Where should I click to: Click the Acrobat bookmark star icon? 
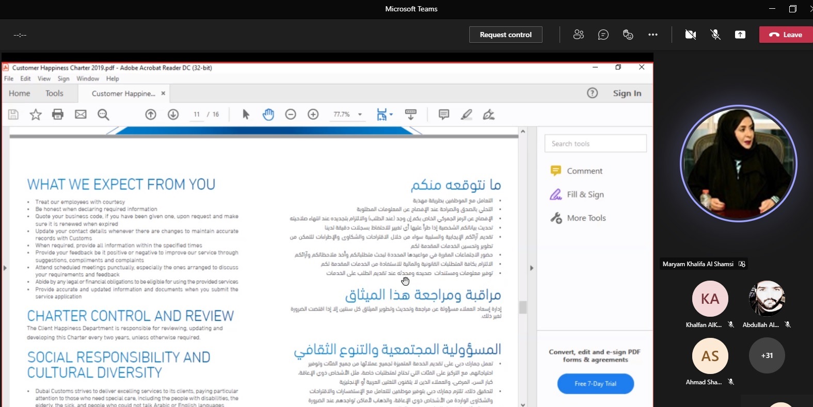36,115
